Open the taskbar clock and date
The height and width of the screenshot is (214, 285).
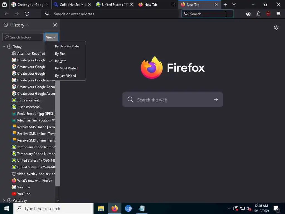tap(261, 208)
